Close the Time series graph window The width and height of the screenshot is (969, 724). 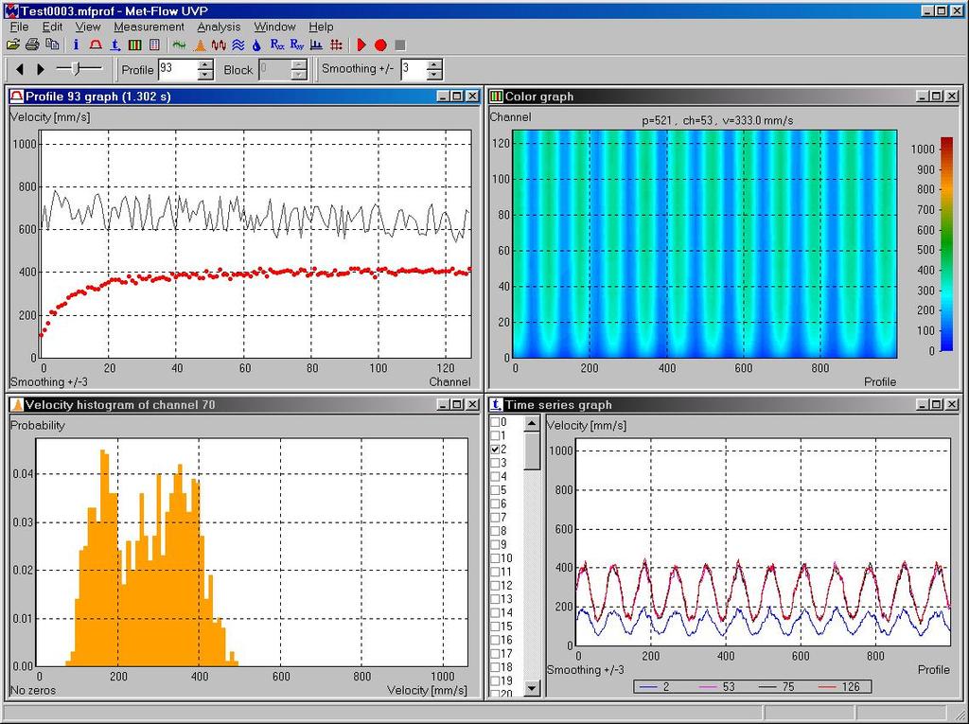pyautogui.click(x=952, y=404)
